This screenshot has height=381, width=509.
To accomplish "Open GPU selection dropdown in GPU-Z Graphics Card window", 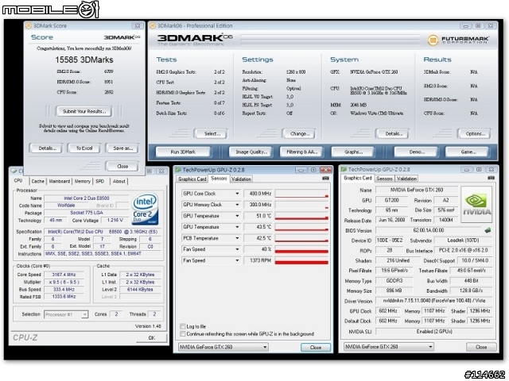I will (x=389, y=347).
